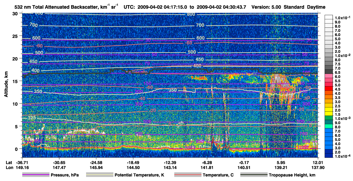The width and height of the screenshot is (353, 181).
Task: Click the latitude value '-0.17'
Action: [x=244, y=162]
